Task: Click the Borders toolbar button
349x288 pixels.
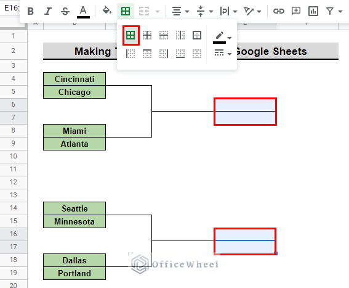Action: (126, 11)
